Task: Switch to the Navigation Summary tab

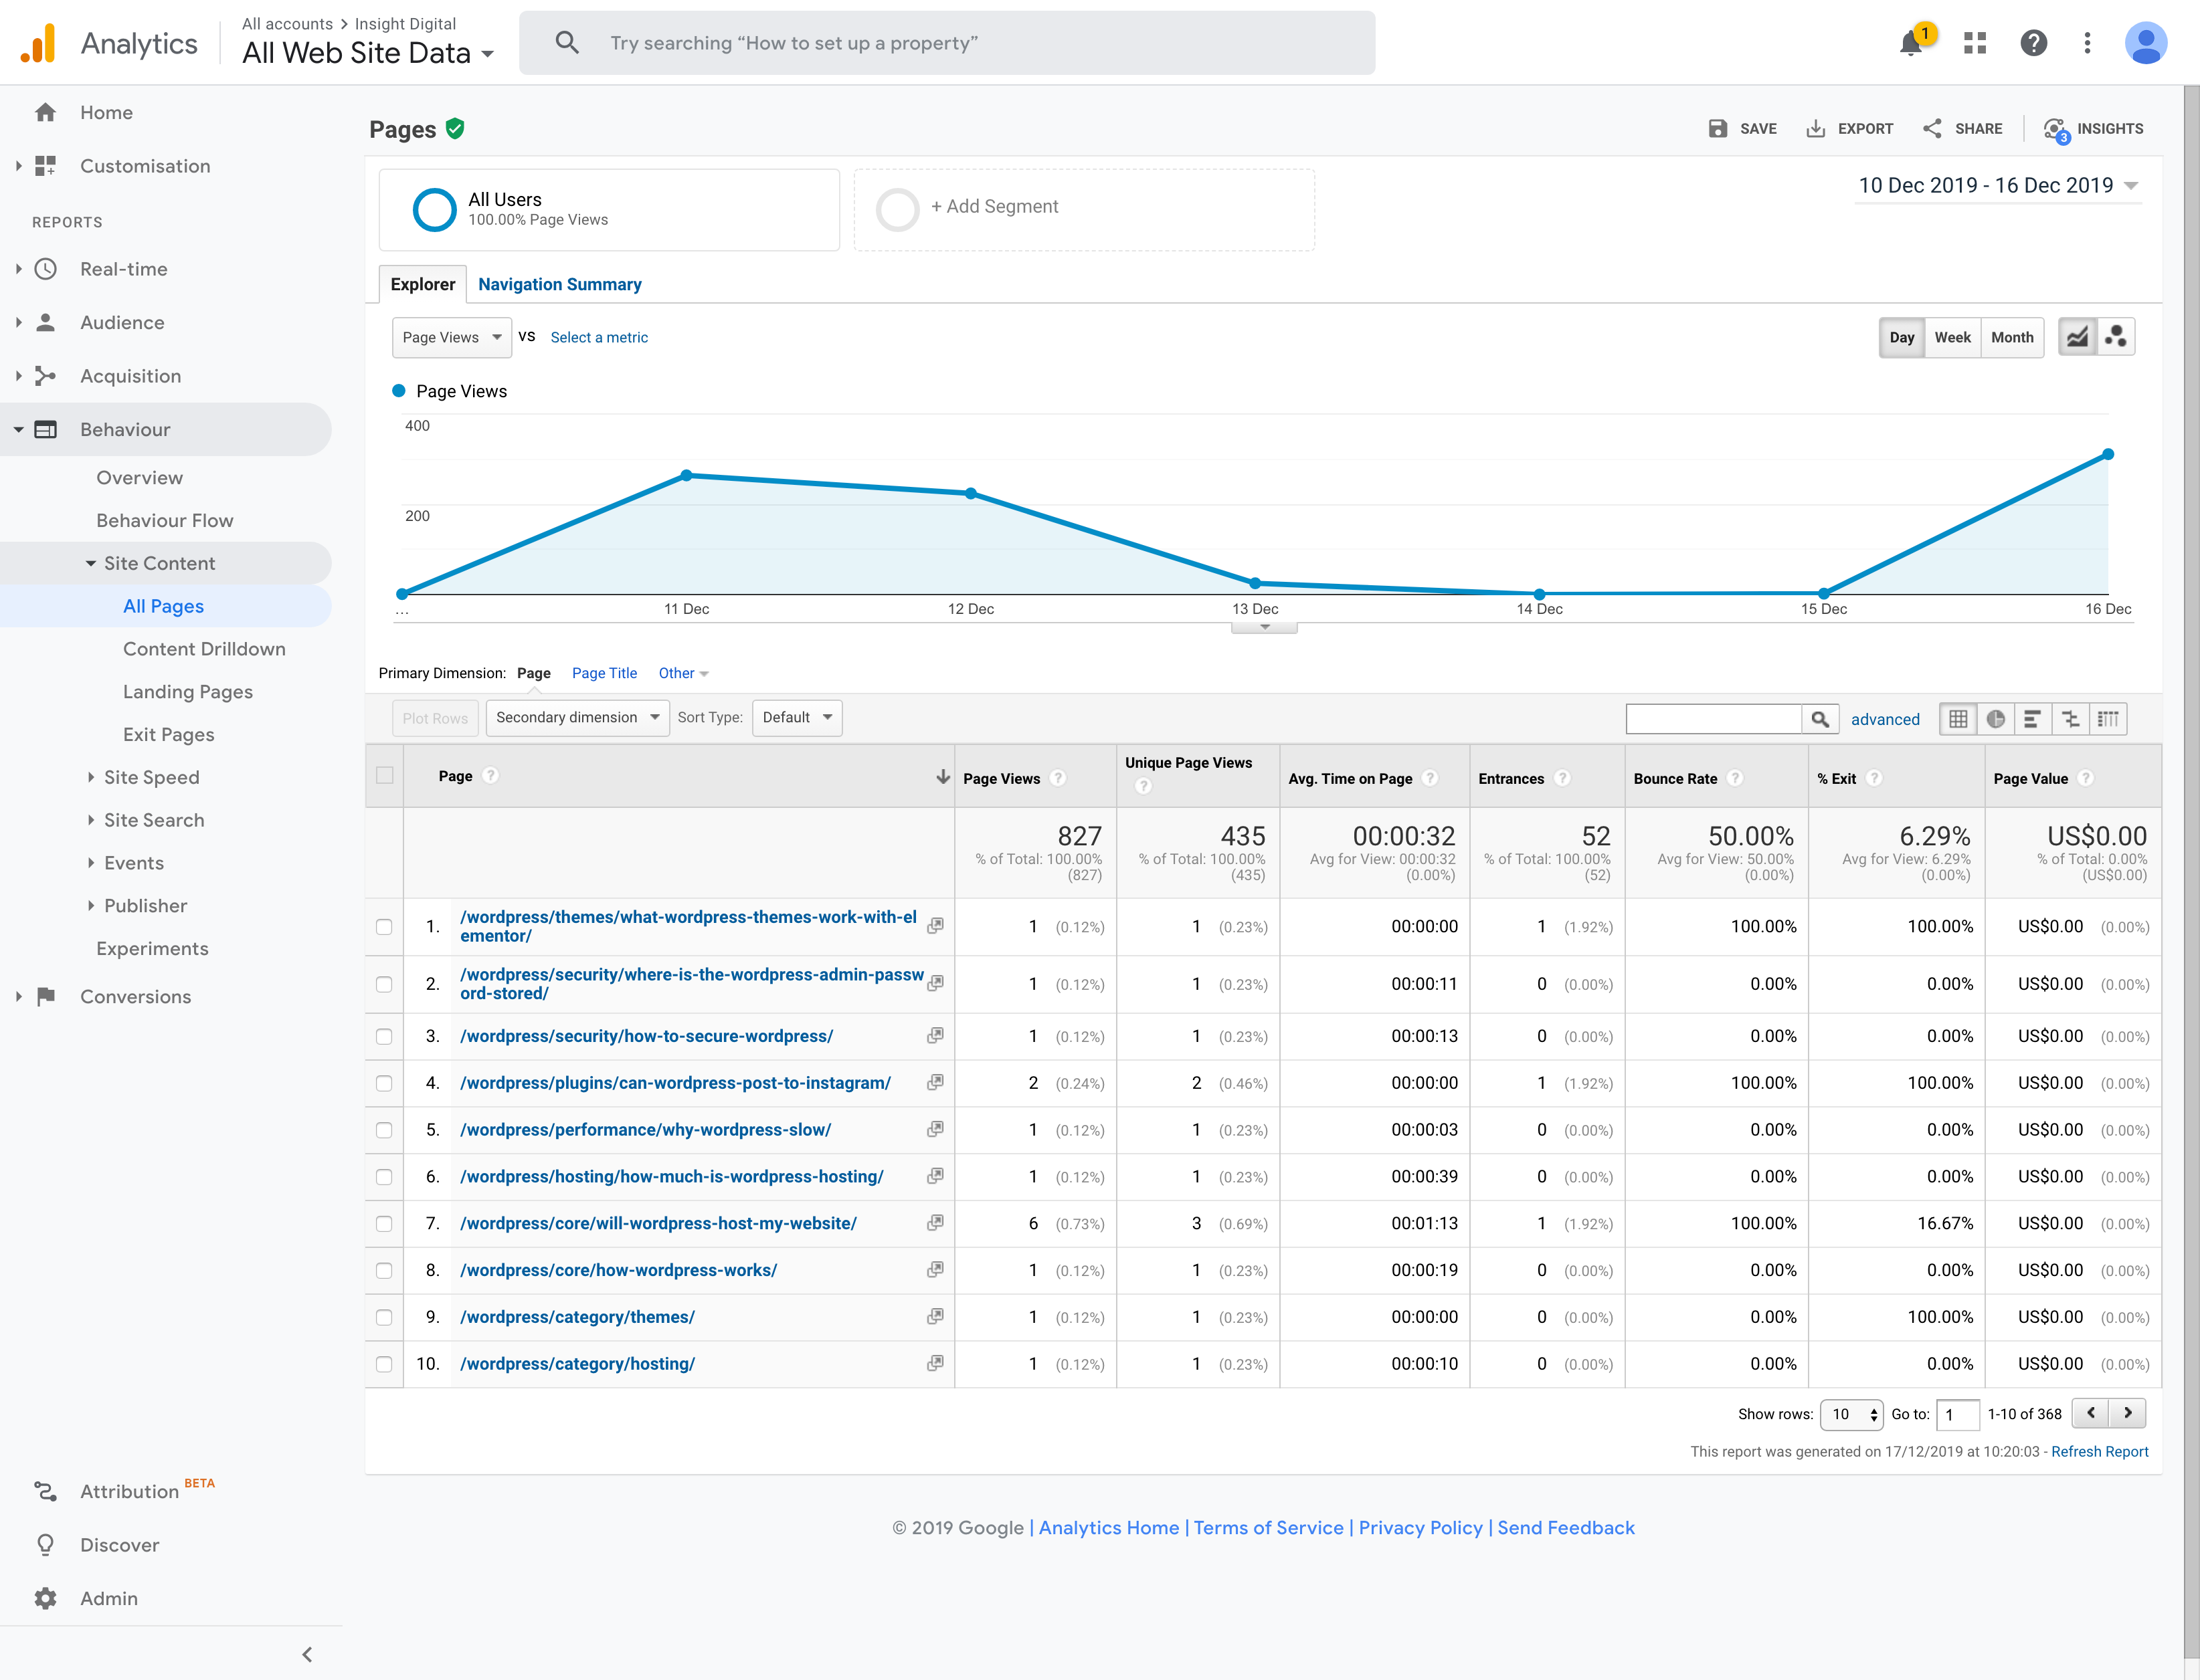Action: click(559, 284)
